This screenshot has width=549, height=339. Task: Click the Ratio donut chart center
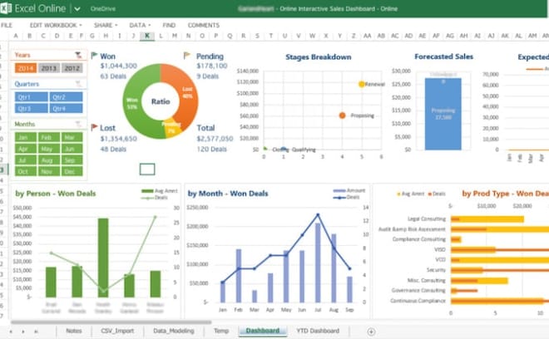point(161,101)
